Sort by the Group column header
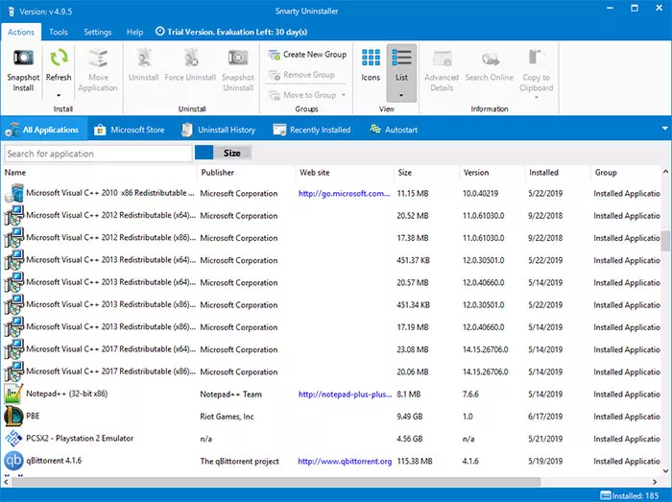 (x=606, y=172)
